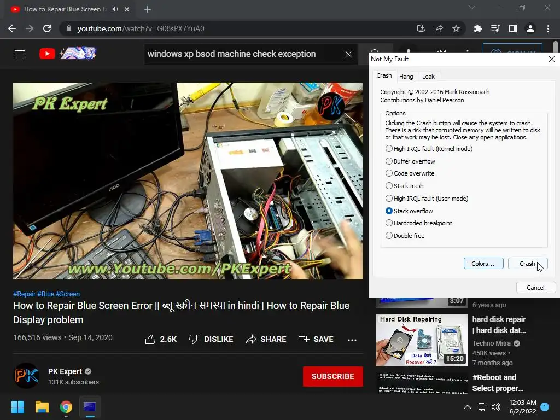The width and height of the screenshot is (560, 420).
Task: Open Hard Disk Repairing video thumbnail
Action: tap(422, 340)
